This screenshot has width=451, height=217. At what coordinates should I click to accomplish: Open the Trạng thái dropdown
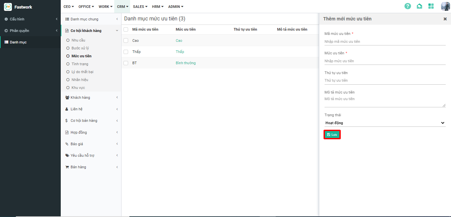385,123
